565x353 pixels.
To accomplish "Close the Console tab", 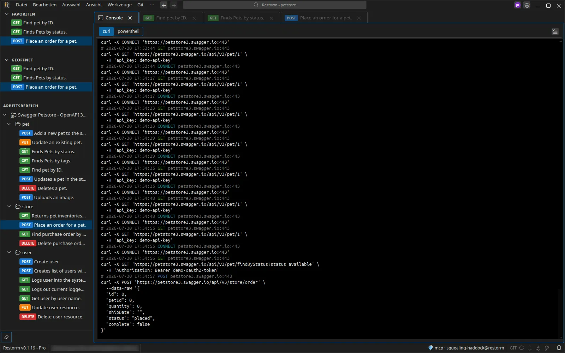I will pos(130,18).
